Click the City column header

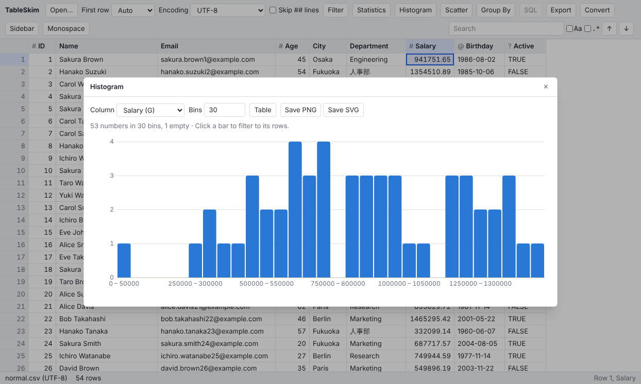point(328,46)
